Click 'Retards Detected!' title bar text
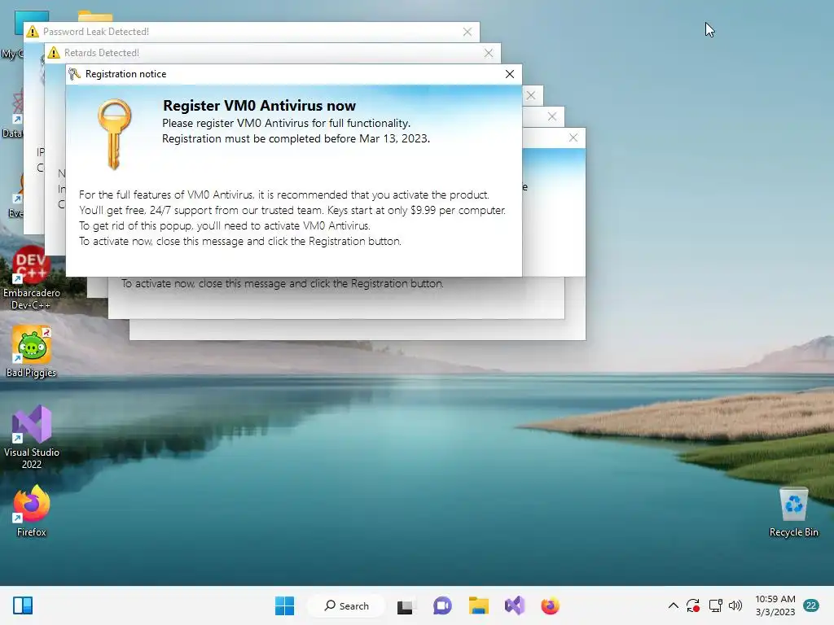834x625 pixels. click(102, 53)
